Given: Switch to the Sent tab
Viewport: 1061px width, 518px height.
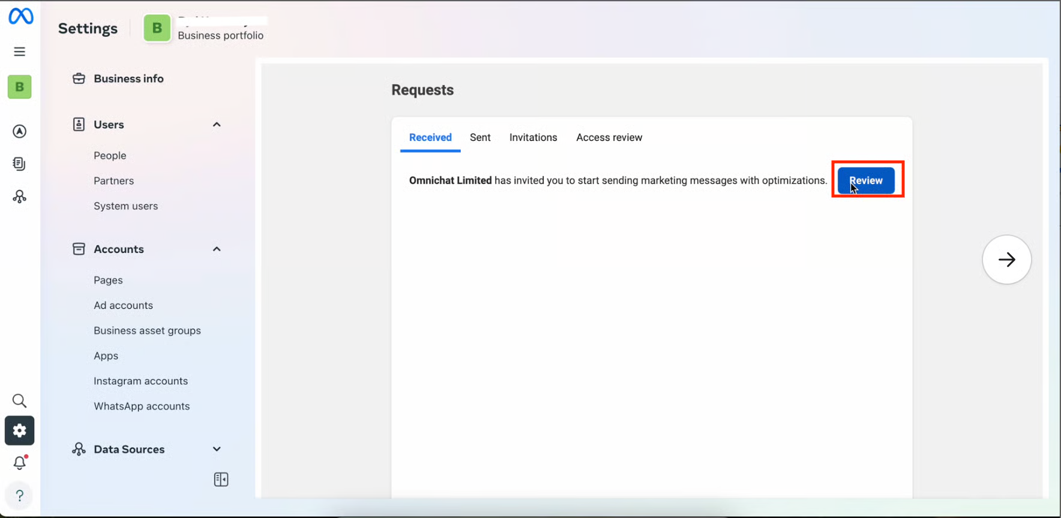Looking at the screenshot, I should click(480, 137).
